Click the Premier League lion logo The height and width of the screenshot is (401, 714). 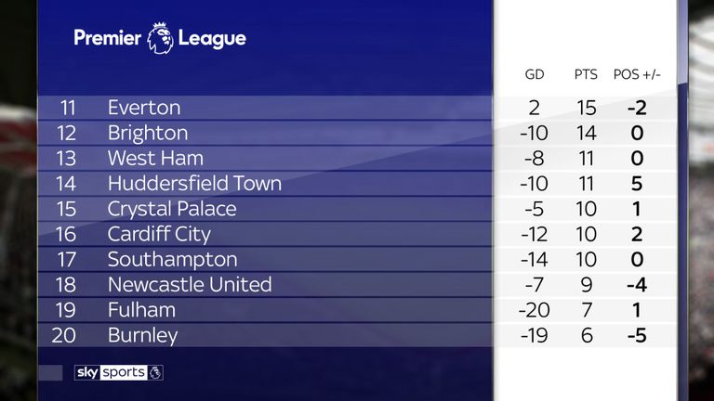(161, 39)
